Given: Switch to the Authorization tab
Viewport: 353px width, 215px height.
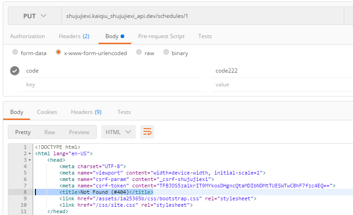Looking at the screenshot, I should pyautogui.click(x=28, y=36).
